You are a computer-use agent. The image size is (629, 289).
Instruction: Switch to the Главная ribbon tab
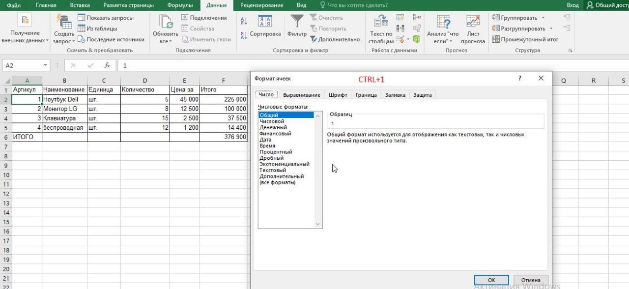point(46,5)
